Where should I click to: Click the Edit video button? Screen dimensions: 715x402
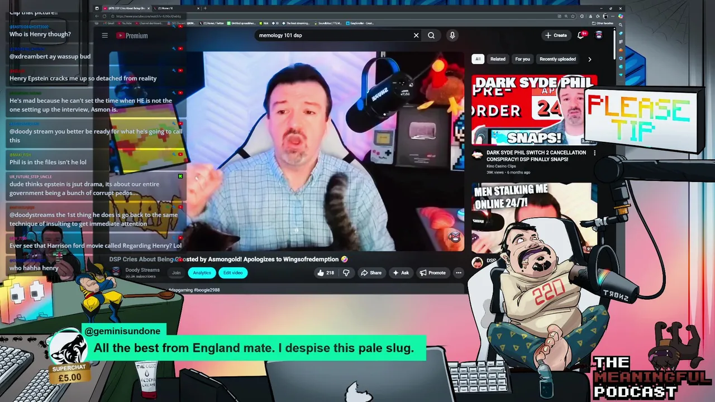pyautogui.click(x=233, y=273)
